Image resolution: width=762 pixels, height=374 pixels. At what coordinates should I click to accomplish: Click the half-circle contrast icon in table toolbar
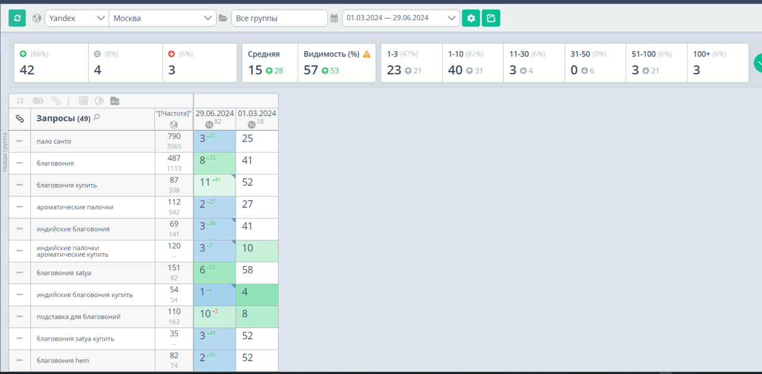(99, 101)
